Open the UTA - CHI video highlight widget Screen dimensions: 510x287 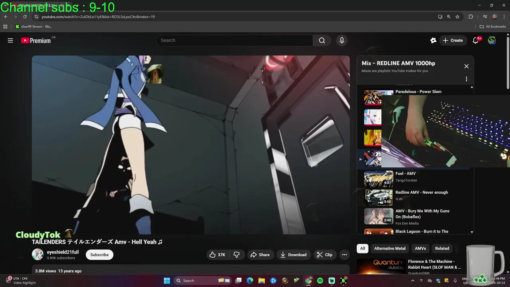(x=21, y=281)
